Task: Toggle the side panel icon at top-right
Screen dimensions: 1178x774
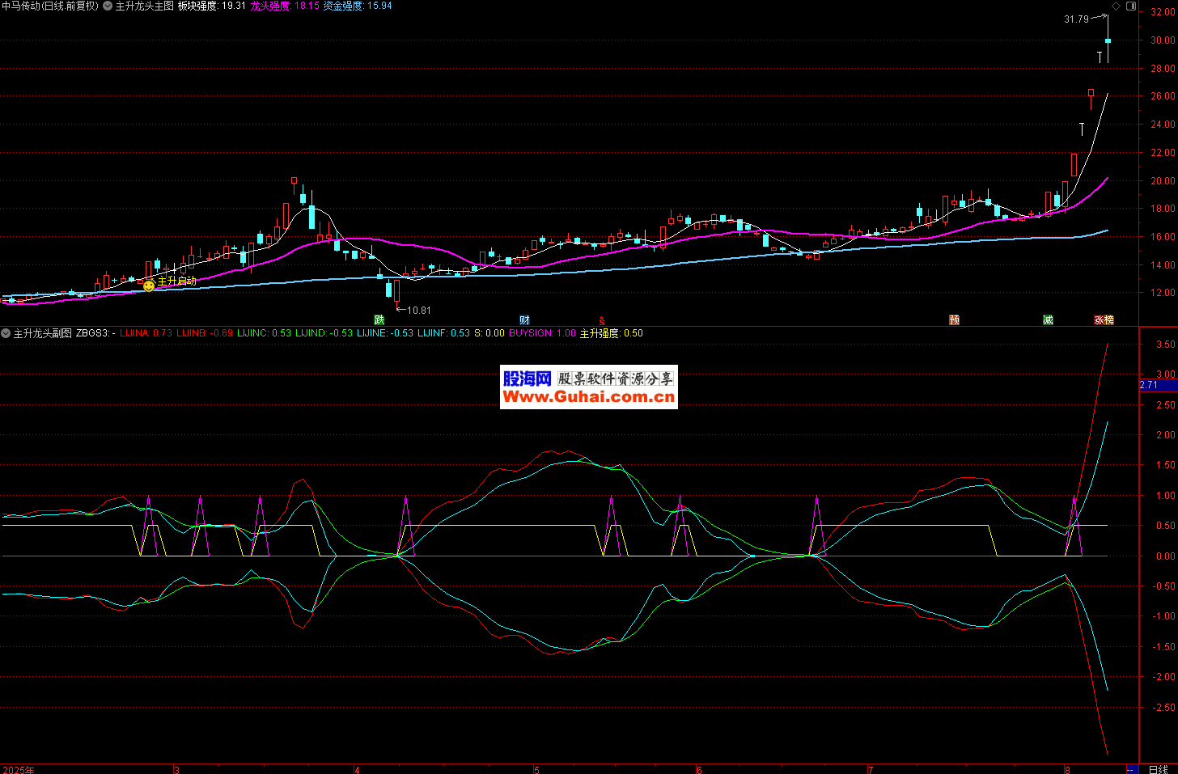Action: coord(1131,6)
